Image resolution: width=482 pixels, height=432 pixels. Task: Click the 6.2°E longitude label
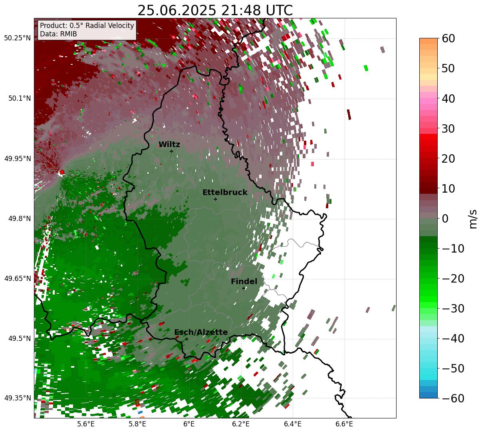tap(241, 424)
